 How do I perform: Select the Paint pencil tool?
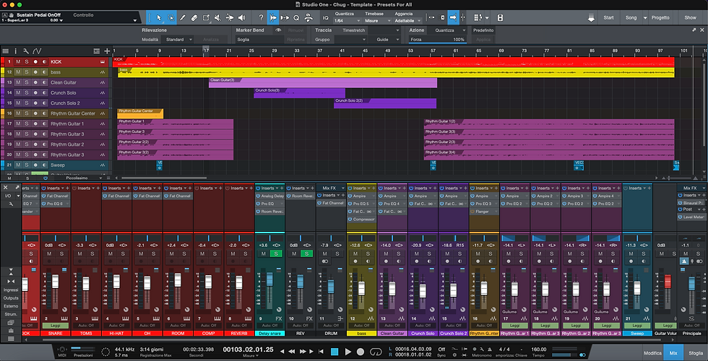pos(183,17)
